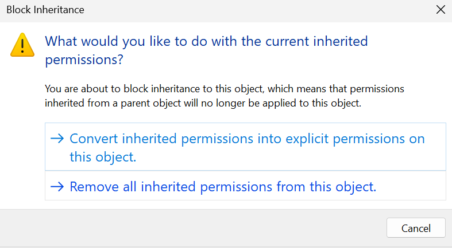
Task: Close the Block Inheritance dialog with X
Action: [x=440, y=10]
